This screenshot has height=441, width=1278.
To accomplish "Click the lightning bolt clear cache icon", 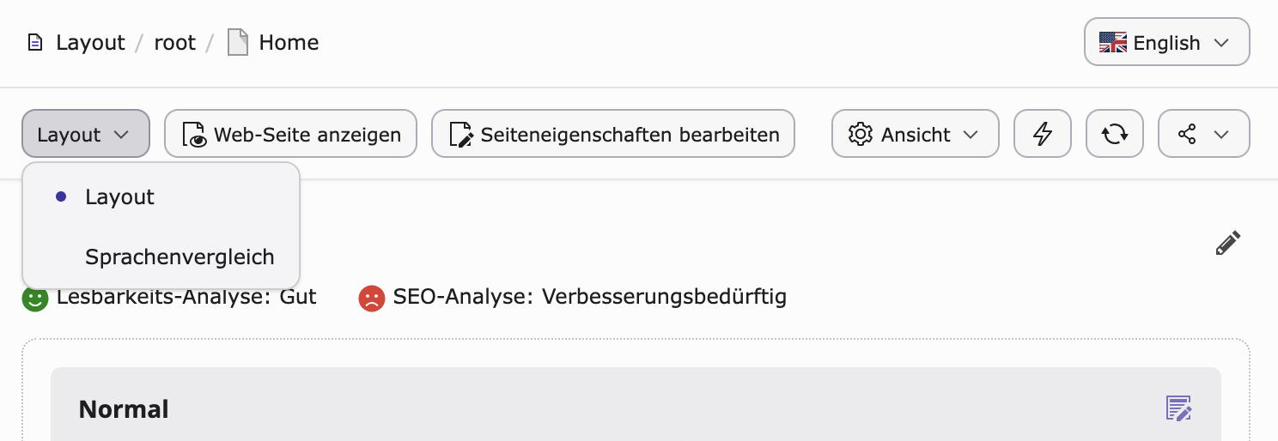I will click(x=1043, y=134).
